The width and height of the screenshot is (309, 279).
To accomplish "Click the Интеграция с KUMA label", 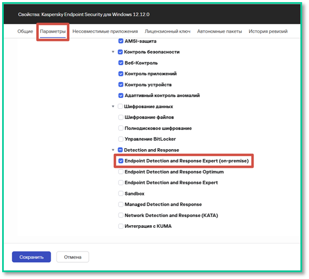I will pyautogui.click(x=148, y=226).
